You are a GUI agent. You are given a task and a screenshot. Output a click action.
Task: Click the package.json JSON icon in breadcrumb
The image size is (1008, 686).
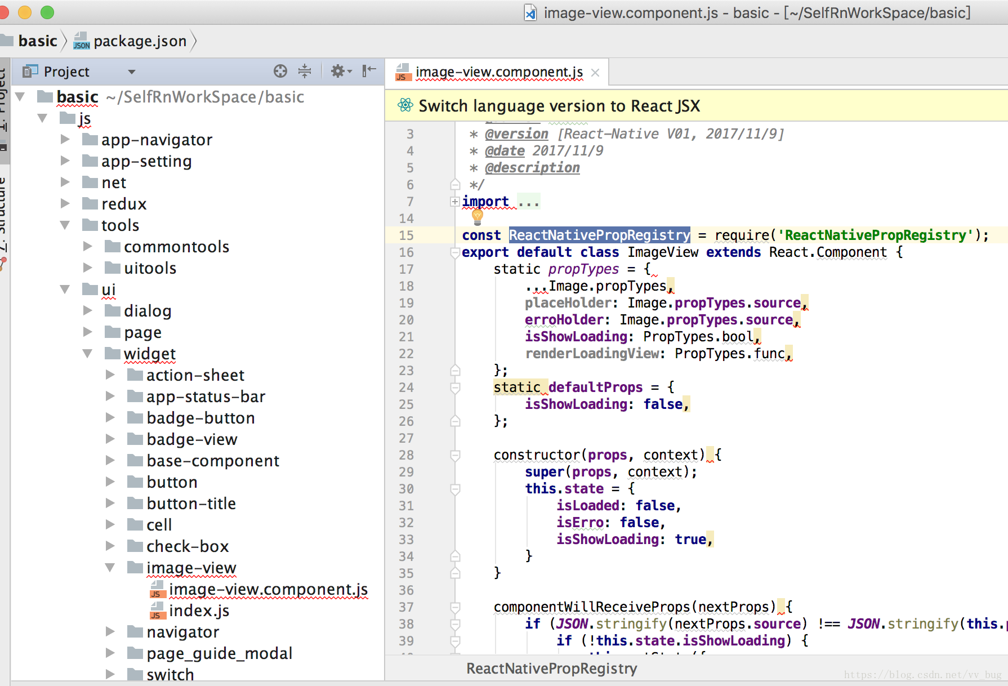pyautogui.click(x=82, y=41)
